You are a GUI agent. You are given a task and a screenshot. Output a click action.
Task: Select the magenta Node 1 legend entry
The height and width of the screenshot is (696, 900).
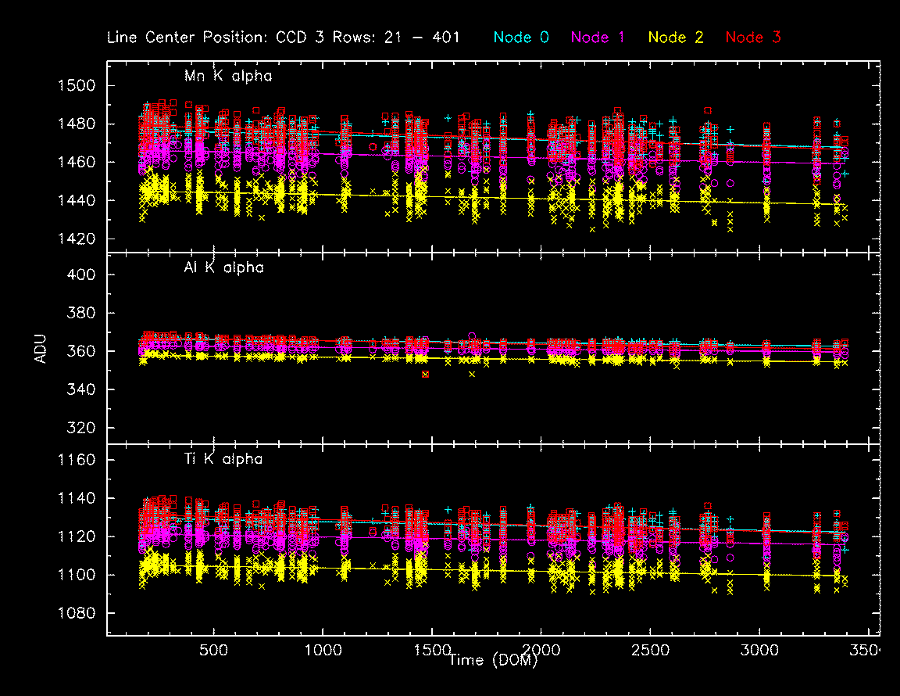pyautogui.click(x=599, y=38)
